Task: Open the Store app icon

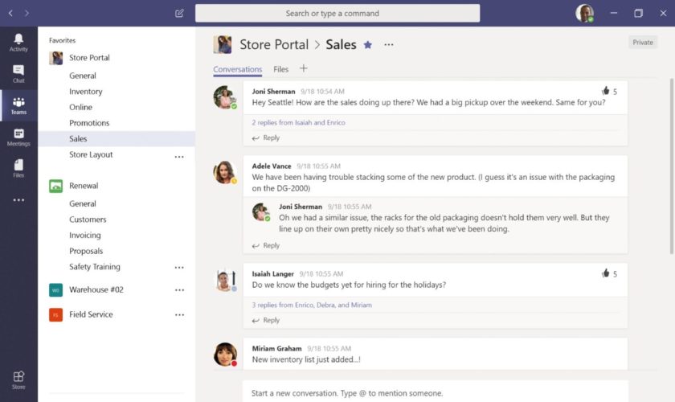Action: pyautogui.click(x=18, y=379)
